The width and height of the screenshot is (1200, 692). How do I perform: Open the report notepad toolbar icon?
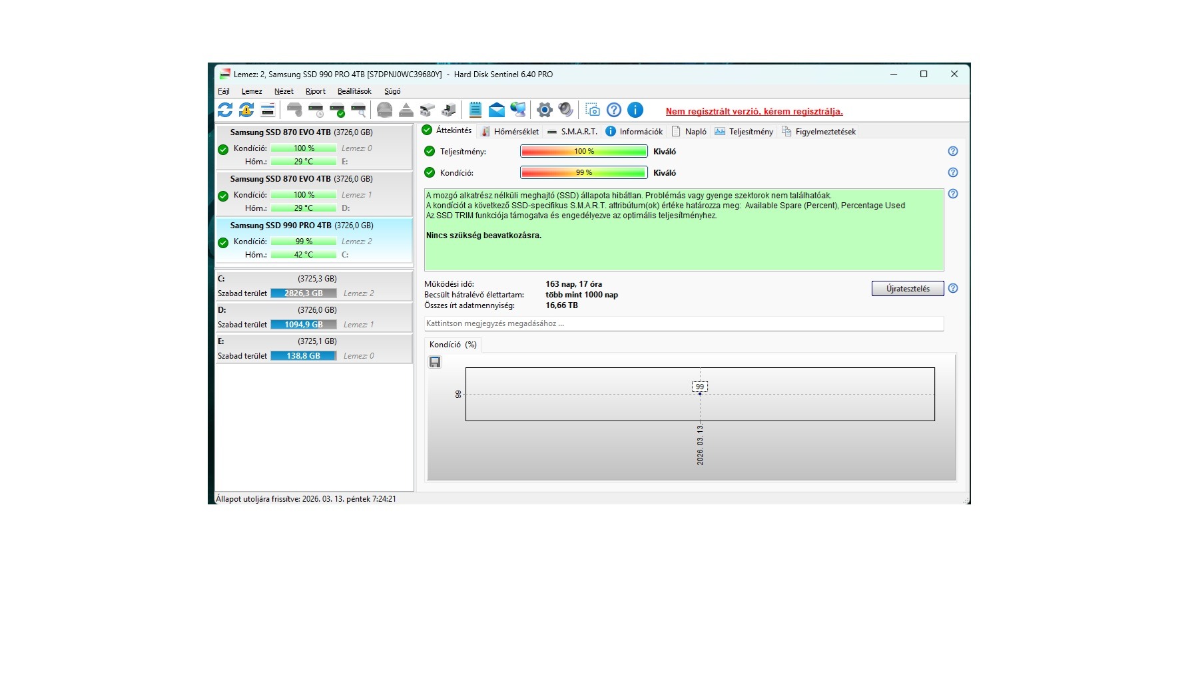[x=475, y=110]
